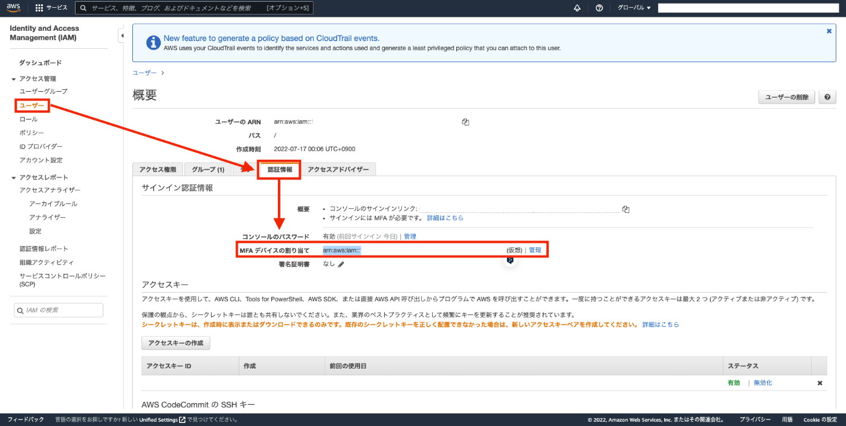Open アクセスアナライザー in the sidebar
846x426 pixels.
tap(50, 190)
